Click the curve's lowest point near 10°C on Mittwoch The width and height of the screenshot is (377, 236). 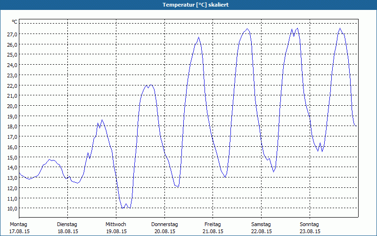click(x=123, y=208)
